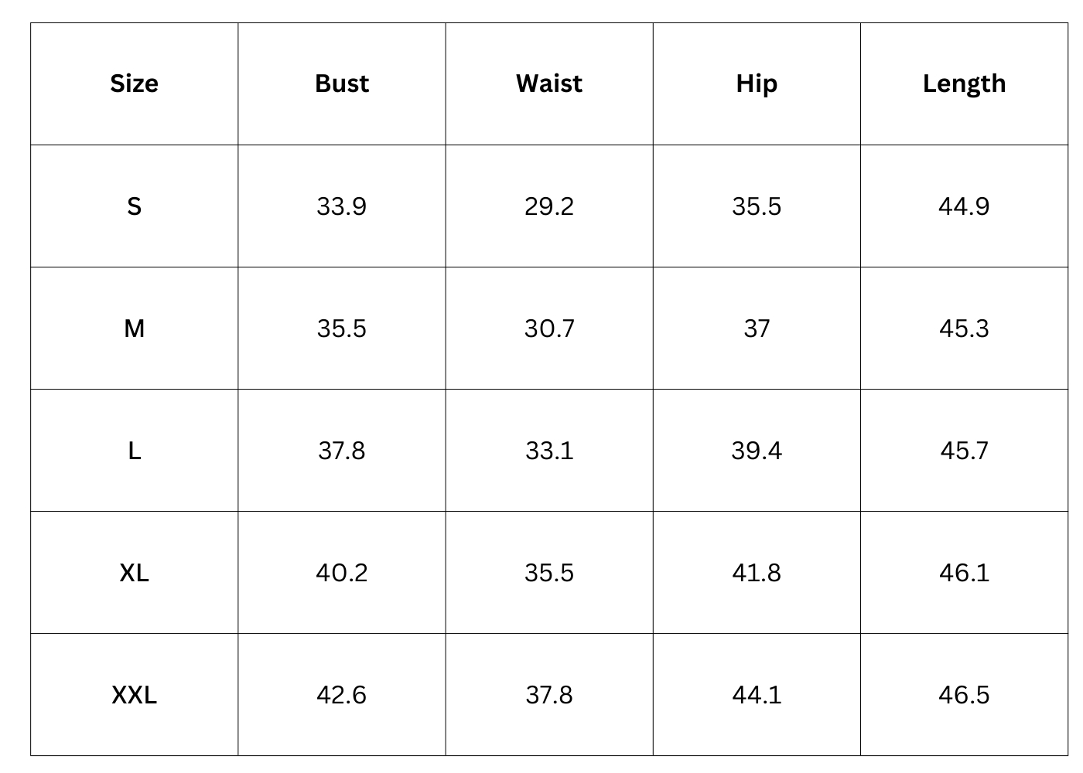Select the length value 46.1

click(964, 573)
